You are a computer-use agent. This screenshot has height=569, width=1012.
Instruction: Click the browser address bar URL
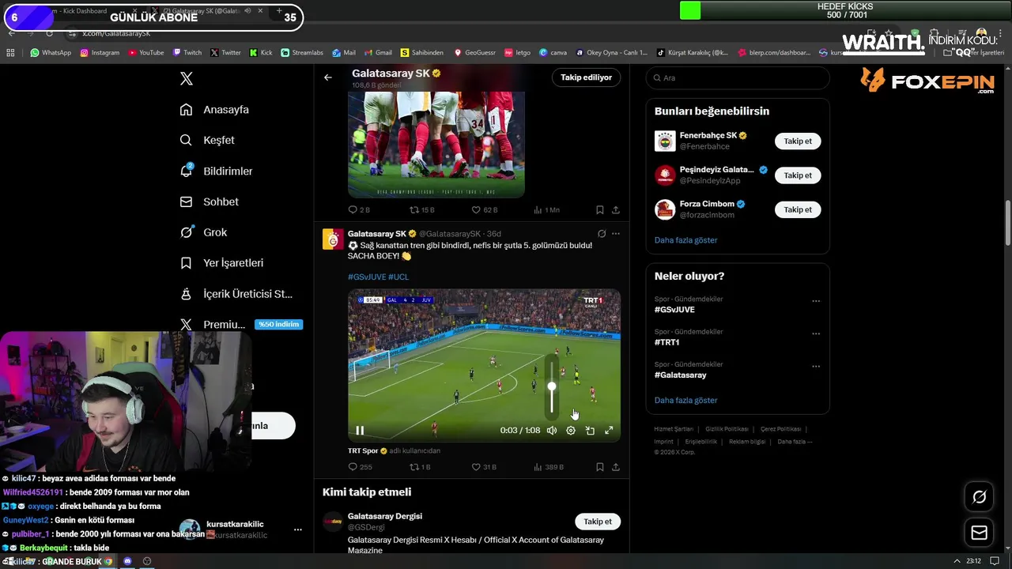point(116,33)
